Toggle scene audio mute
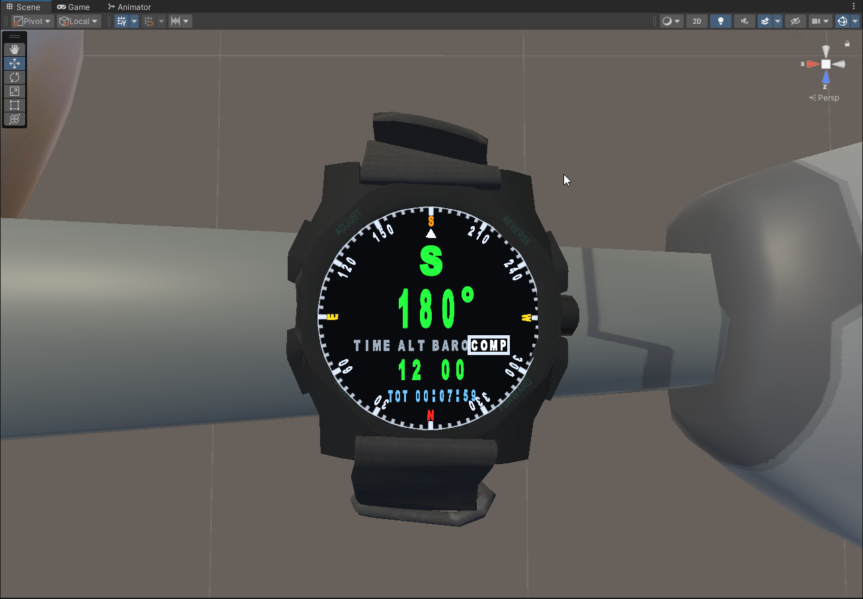The height and width of the screenshot is (599, 863). pos(745,21)
